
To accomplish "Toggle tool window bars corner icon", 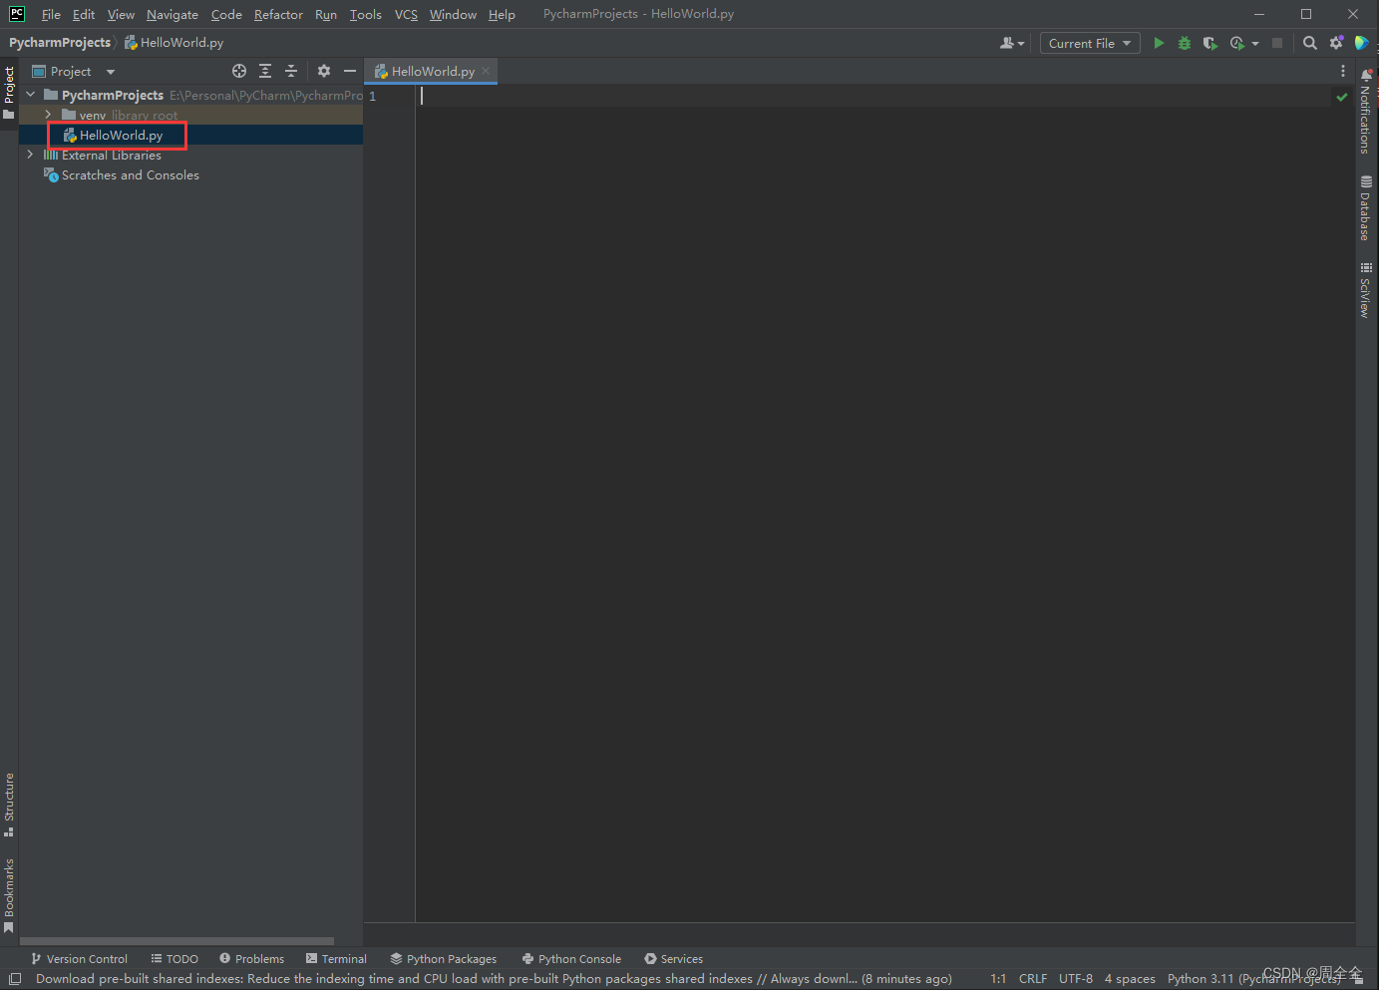I will coord(15,979).
